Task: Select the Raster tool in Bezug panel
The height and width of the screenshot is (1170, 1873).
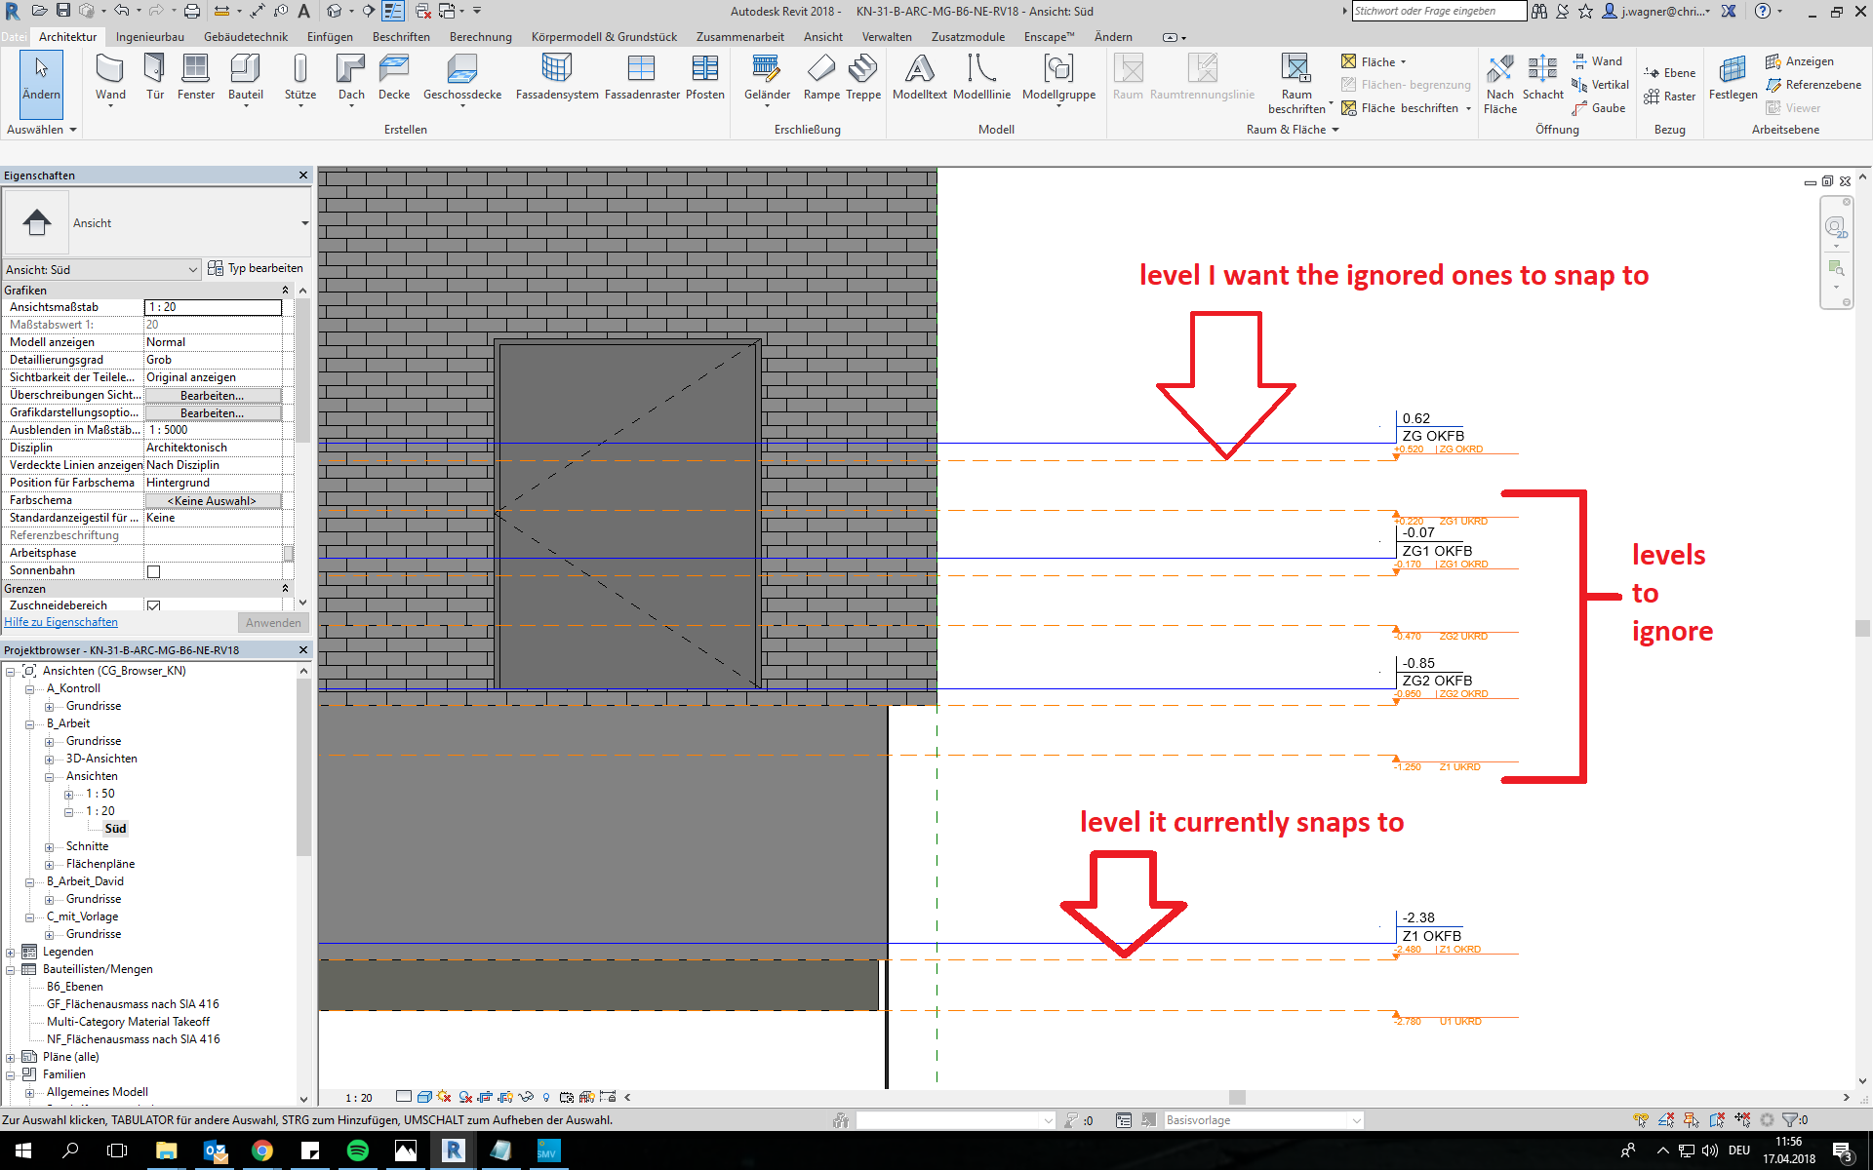Action: (1670, 96)
